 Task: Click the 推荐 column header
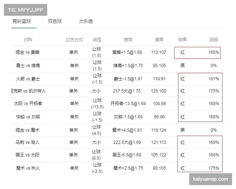tap(128, 40)
